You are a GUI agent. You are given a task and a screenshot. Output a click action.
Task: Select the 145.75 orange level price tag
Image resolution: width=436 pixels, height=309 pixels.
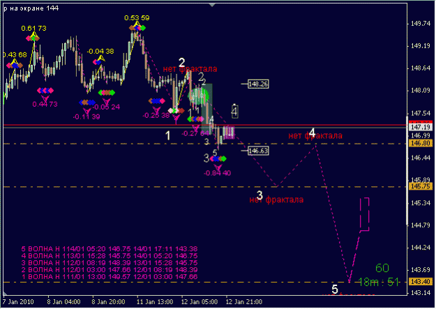click(x=421, y=186)
